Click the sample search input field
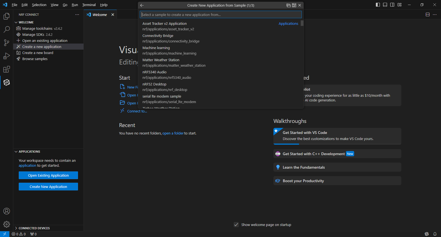Screen dimensions: 441x237 pyautogui.click(x=220, y=15)
